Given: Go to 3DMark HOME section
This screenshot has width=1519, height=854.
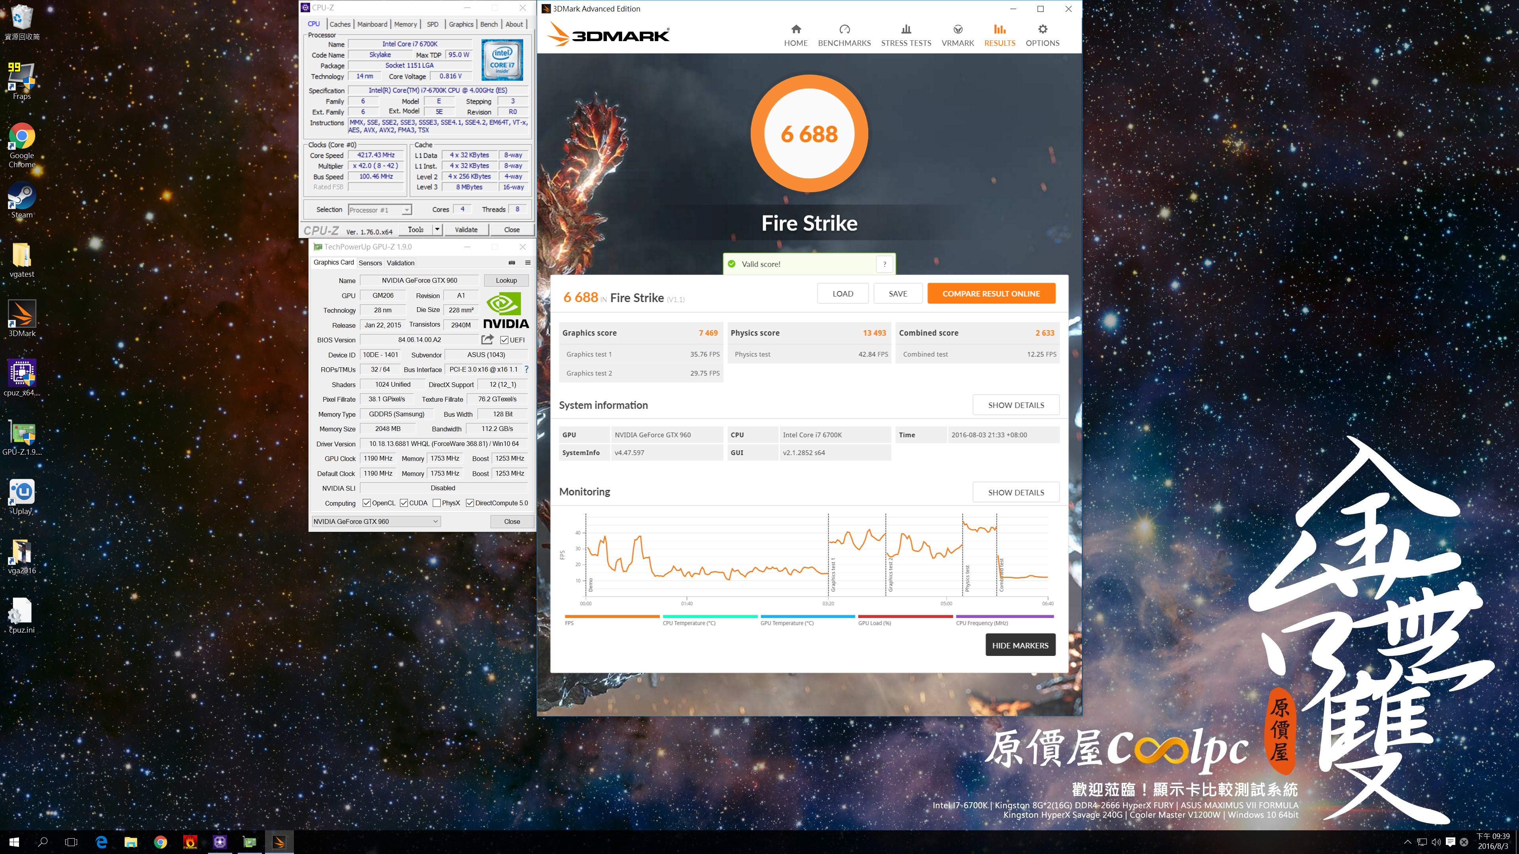Looking at the screenshot, I should point(795,35).
